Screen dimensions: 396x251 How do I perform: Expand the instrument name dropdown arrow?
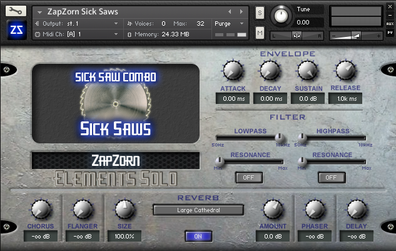pyautogui.click(x=39, y=12)
